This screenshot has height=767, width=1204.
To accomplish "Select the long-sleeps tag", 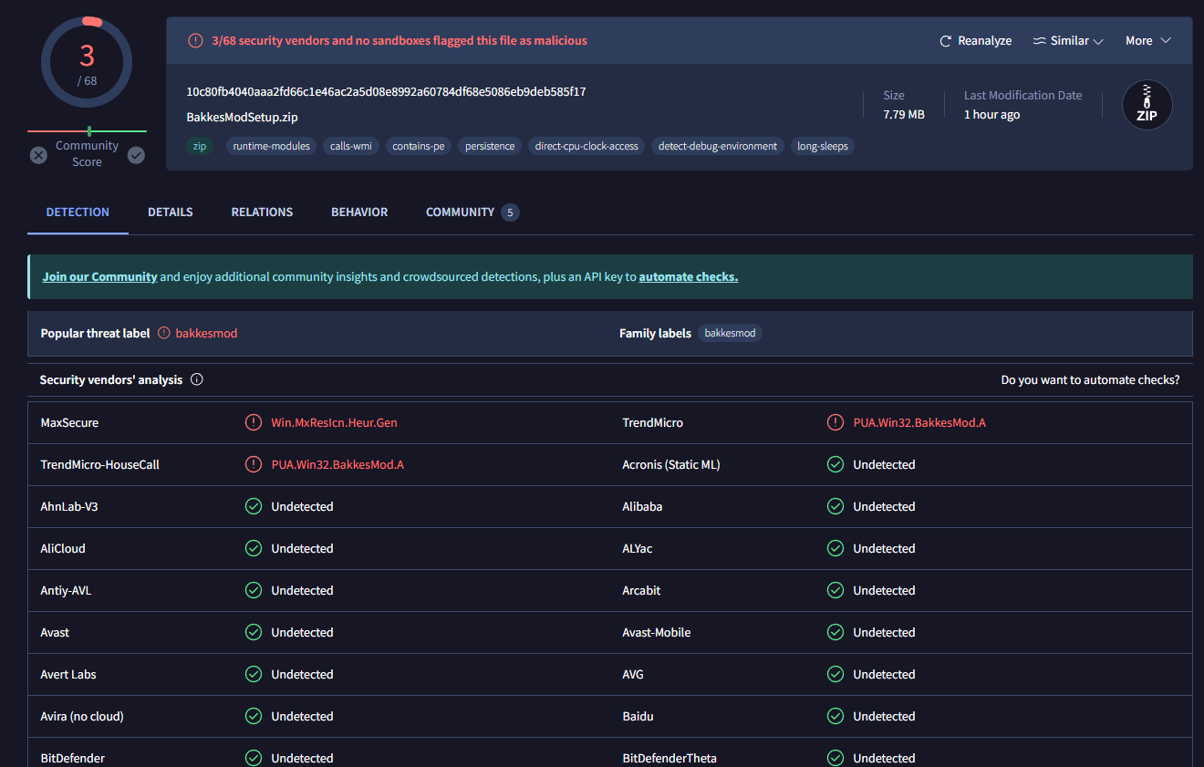I will click(823, 146).
